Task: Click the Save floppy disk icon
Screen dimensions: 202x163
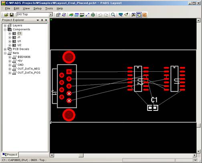Action: (12, 15)
